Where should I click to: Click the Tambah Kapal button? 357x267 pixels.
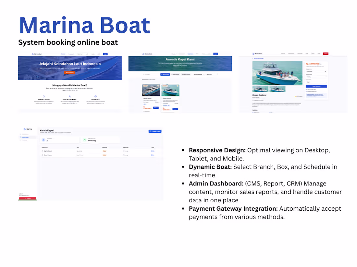(155, 131)
